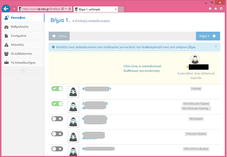Open Οι Διδάσκοντες in the sidebar

click(23, 53)
